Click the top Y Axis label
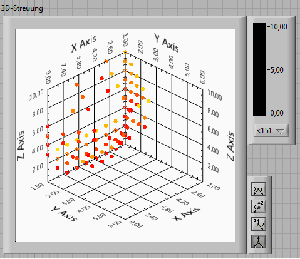 tap(167, 43)
